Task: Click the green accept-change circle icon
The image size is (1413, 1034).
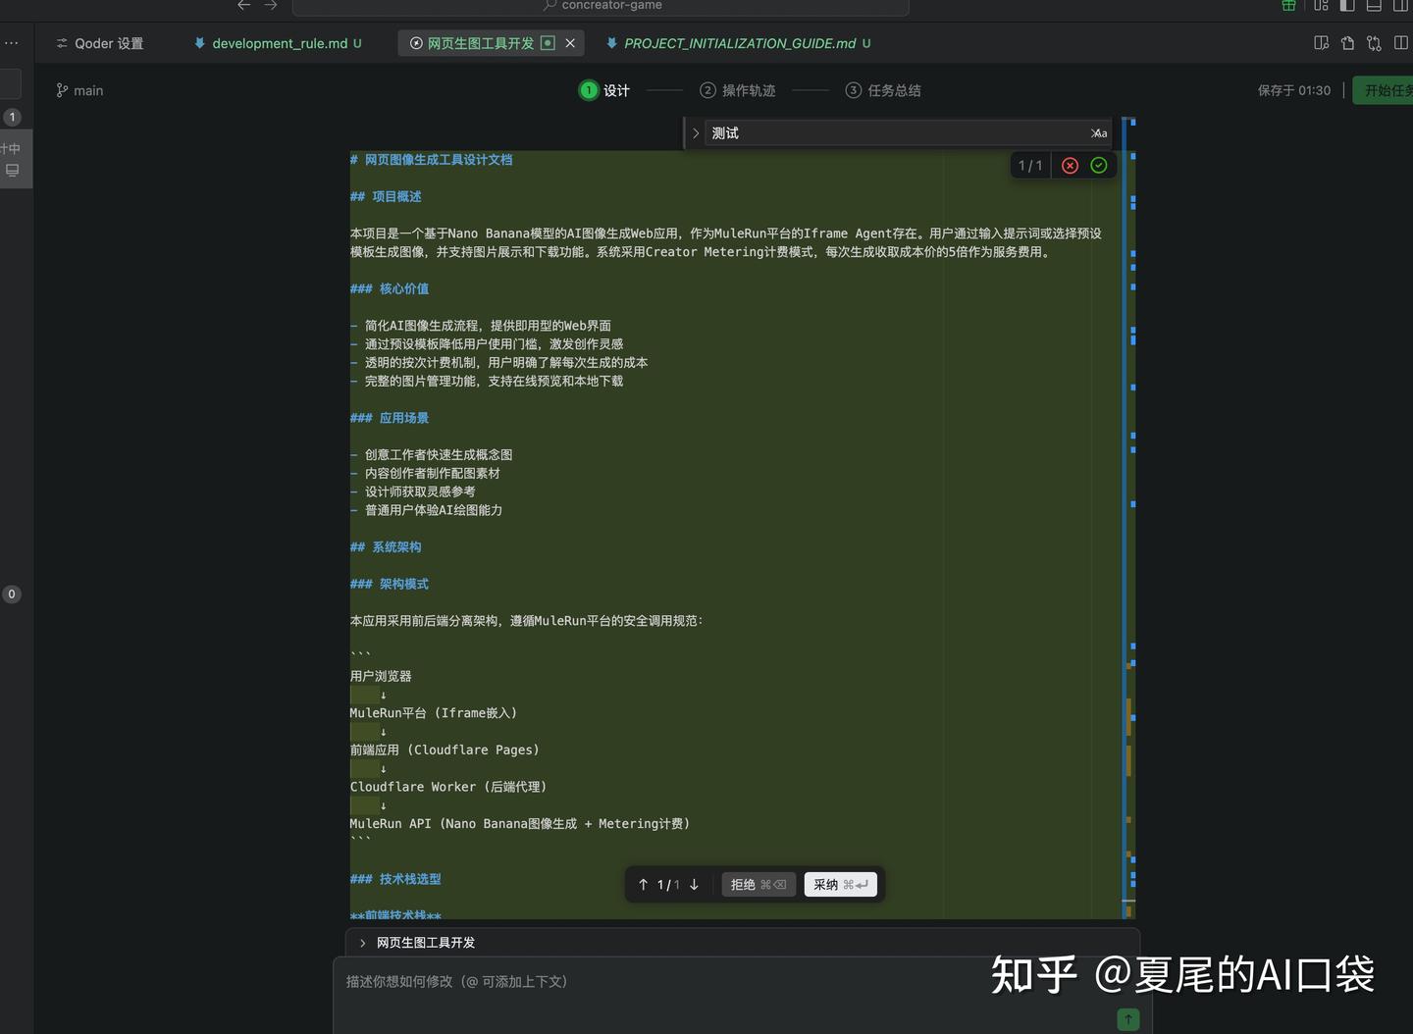Action: [x=1098, y=165]
